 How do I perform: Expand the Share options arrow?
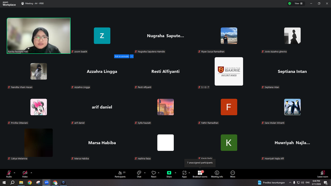point(175,173)
